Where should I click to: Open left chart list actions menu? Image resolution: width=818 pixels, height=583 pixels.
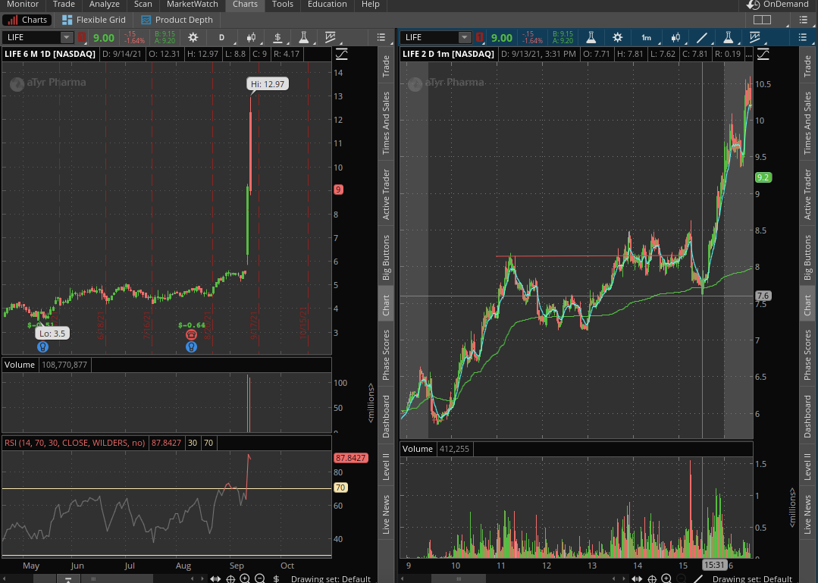pyautogui.click(x=381, y=38)
